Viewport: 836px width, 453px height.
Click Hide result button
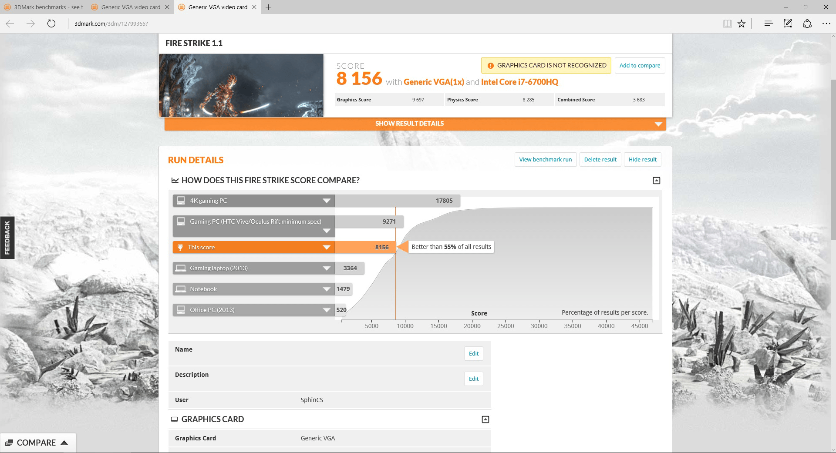pos(643,160)
